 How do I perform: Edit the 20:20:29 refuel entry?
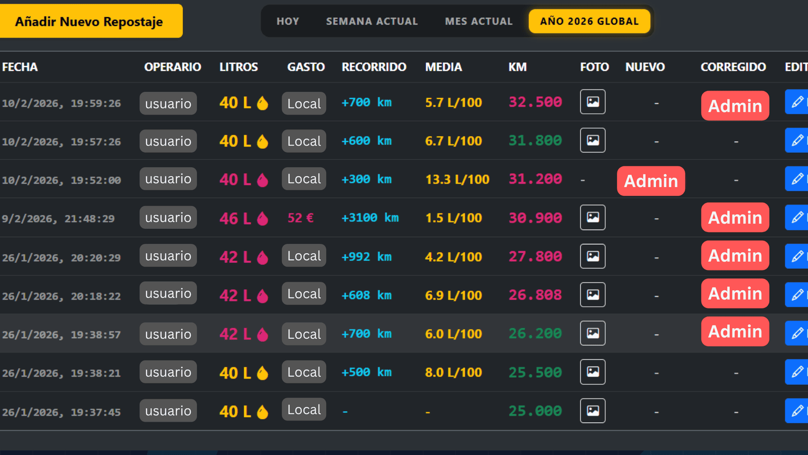click(797, 256)
